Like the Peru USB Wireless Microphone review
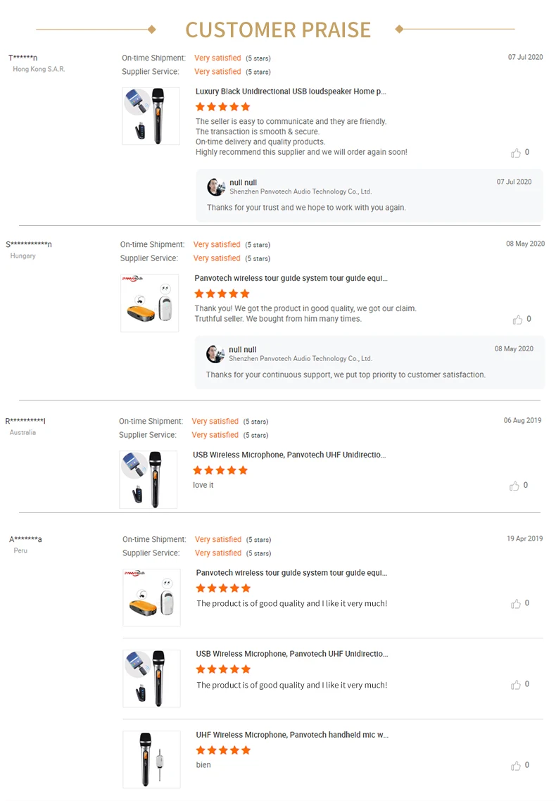 pyautogui.click(x=516, y=685)
